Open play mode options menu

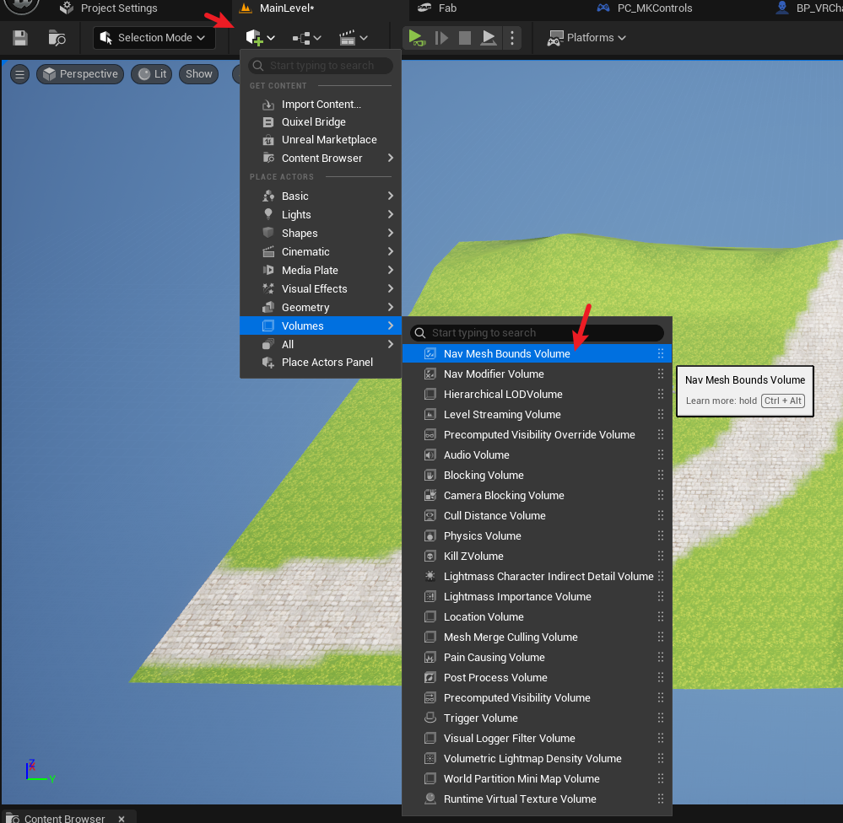coord(512,38)
